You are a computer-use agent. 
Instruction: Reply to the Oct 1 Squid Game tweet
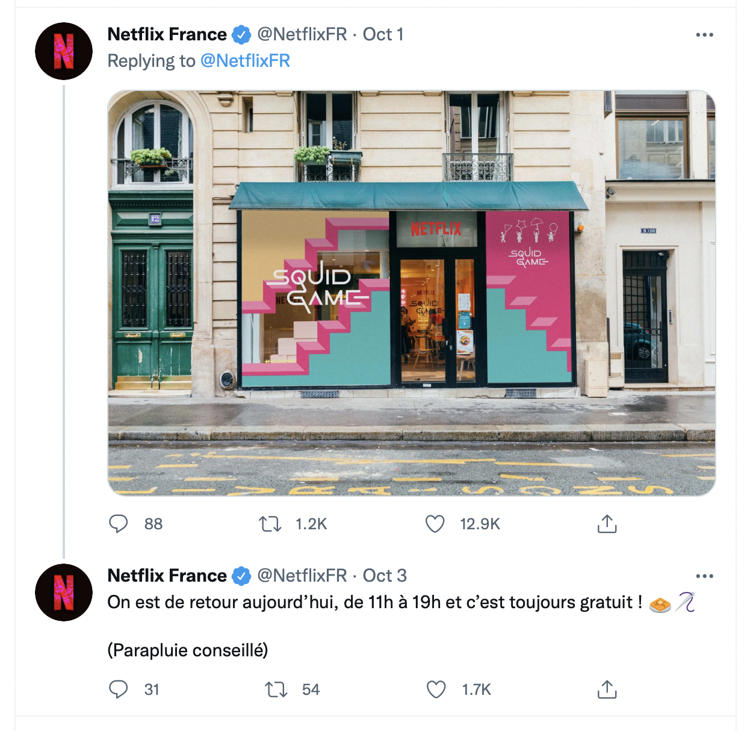coord(118,524)
